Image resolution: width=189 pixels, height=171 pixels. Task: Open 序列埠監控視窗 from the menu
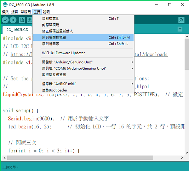83,38
